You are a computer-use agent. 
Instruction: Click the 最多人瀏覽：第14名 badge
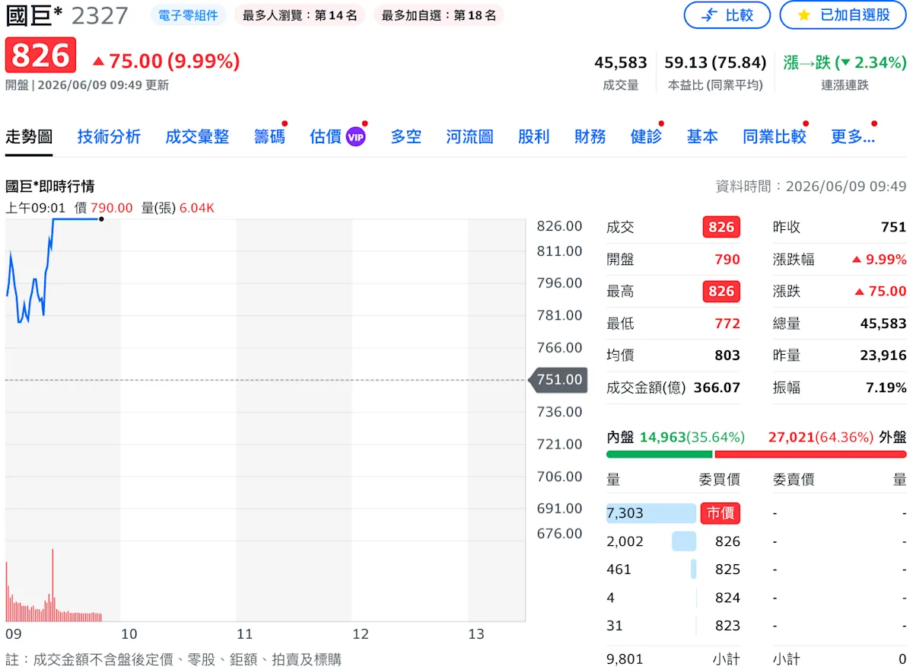point(300,15)
